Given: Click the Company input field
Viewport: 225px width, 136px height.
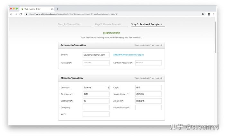Looking at the screenshot, I should [x=96, y=107].
